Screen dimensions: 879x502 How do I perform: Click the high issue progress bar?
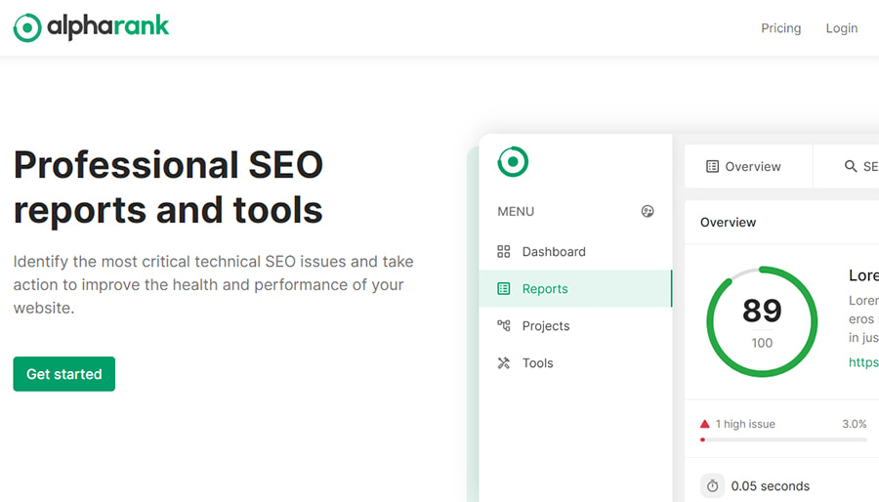pyautogui.click(x=783, y=439)
